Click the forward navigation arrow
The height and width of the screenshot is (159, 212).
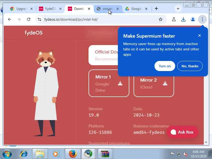tap(19, 19)
